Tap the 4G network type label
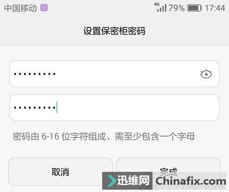The width and height of the screenshot is (229, 192). (x=157, y=4)
